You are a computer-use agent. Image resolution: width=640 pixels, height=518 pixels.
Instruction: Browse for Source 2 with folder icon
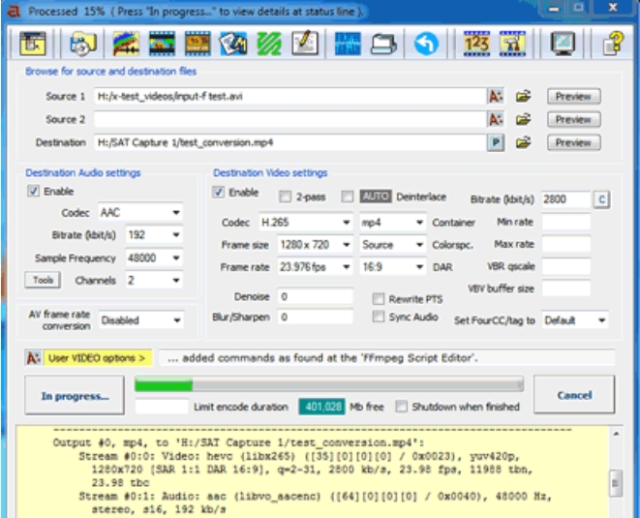(523, 120)
